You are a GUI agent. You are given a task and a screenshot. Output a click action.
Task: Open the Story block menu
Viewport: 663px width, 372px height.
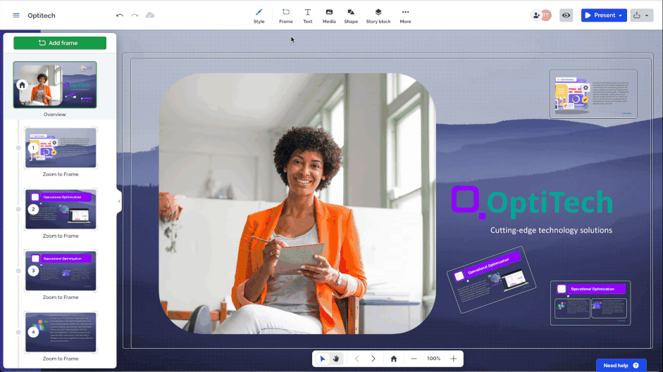tap(378, 16)
